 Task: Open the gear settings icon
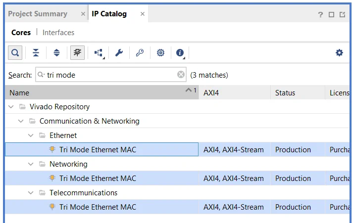click(339, 53)
